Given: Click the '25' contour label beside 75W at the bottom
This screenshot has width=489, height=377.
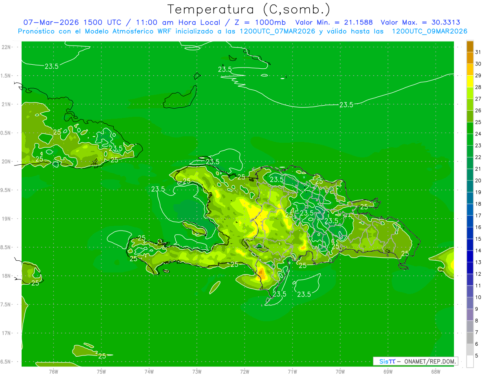Looking at the screenshot, I should tap(102, 356).
